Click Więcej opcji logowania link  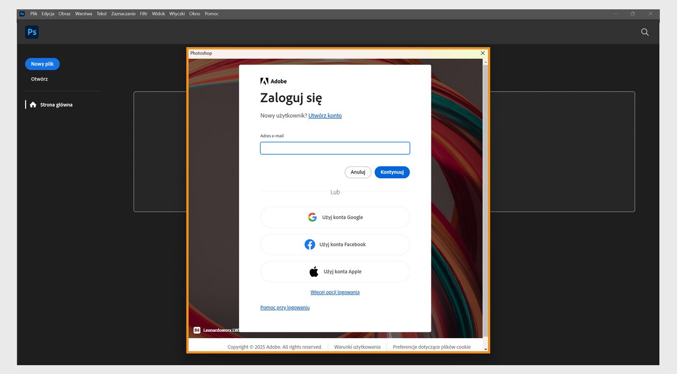(x=335, y=292)
